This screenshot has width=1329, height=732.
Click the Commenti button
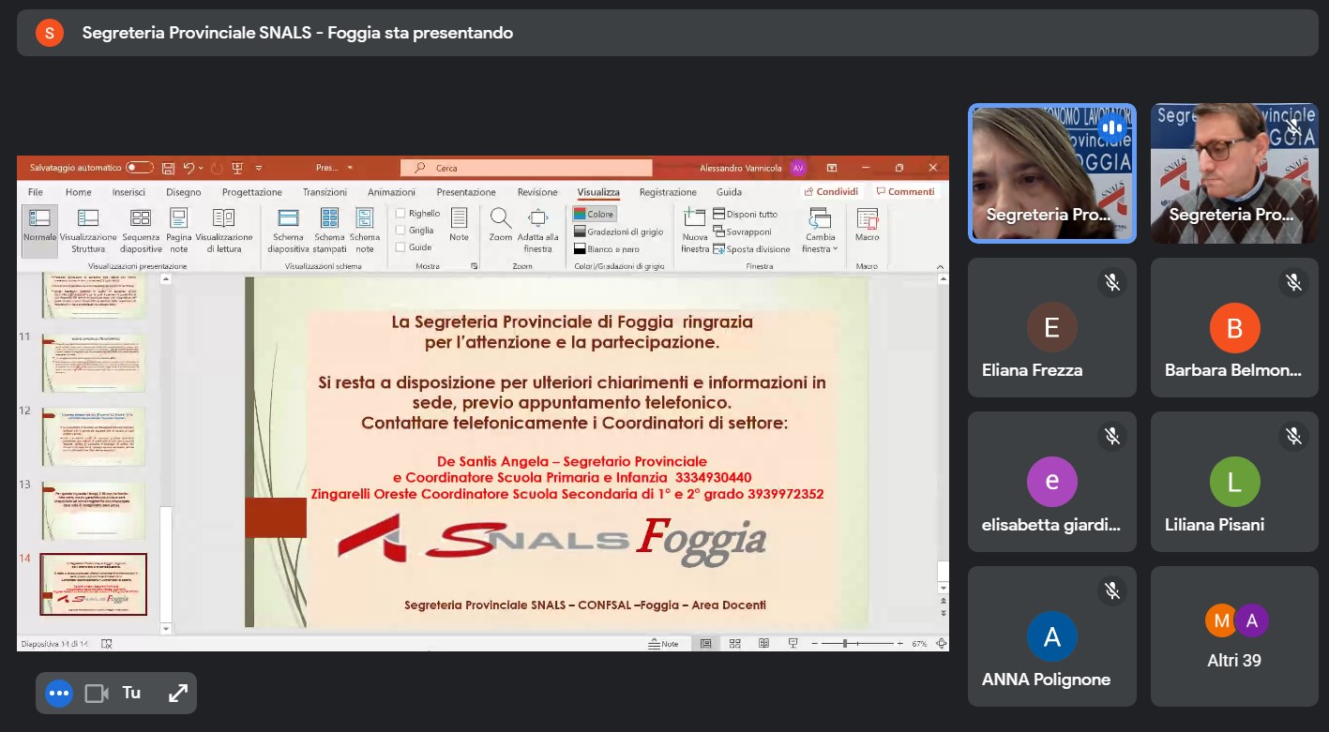(905, 191)
